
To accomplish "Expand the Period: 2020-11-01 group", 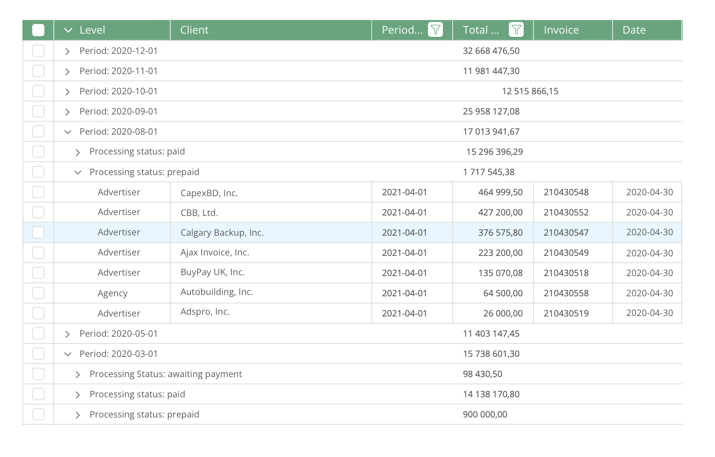I will point(67,71).
